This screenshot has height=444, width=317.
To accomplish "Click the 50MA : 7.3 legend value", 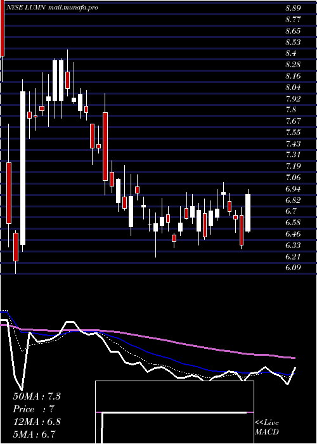I will [37, 396].
